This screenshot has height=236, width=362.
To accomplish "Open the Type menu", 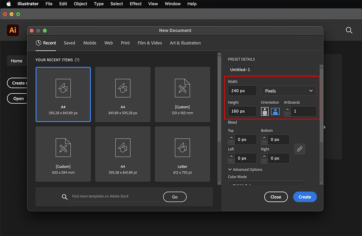I will coord(99,4).
